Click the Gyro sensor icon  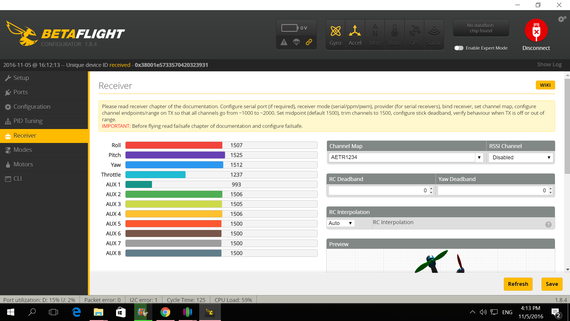335,34
